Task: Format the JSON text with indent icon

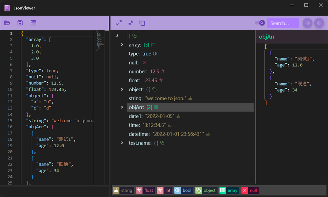Action: click(33, 23)
